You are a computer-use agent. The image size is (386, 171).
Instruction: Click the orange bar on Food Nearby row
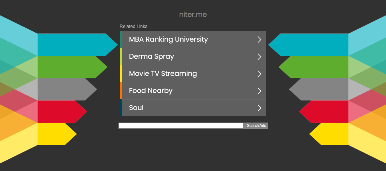(121, 91)
